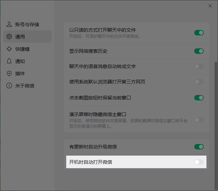Click the text 开启后，可保护聊天中的文件不被修改。
Screen dimensions: 218x191
pyautogui.click(x=105, y=36)
